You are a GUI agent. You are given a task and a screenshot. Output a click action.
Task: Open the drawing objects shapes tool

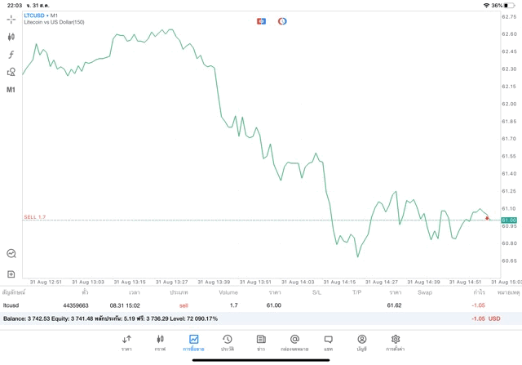click(11, 72)
